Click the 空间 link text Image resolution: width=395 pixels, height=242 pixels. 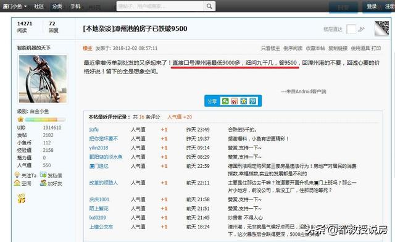click(x=26, y=183)
